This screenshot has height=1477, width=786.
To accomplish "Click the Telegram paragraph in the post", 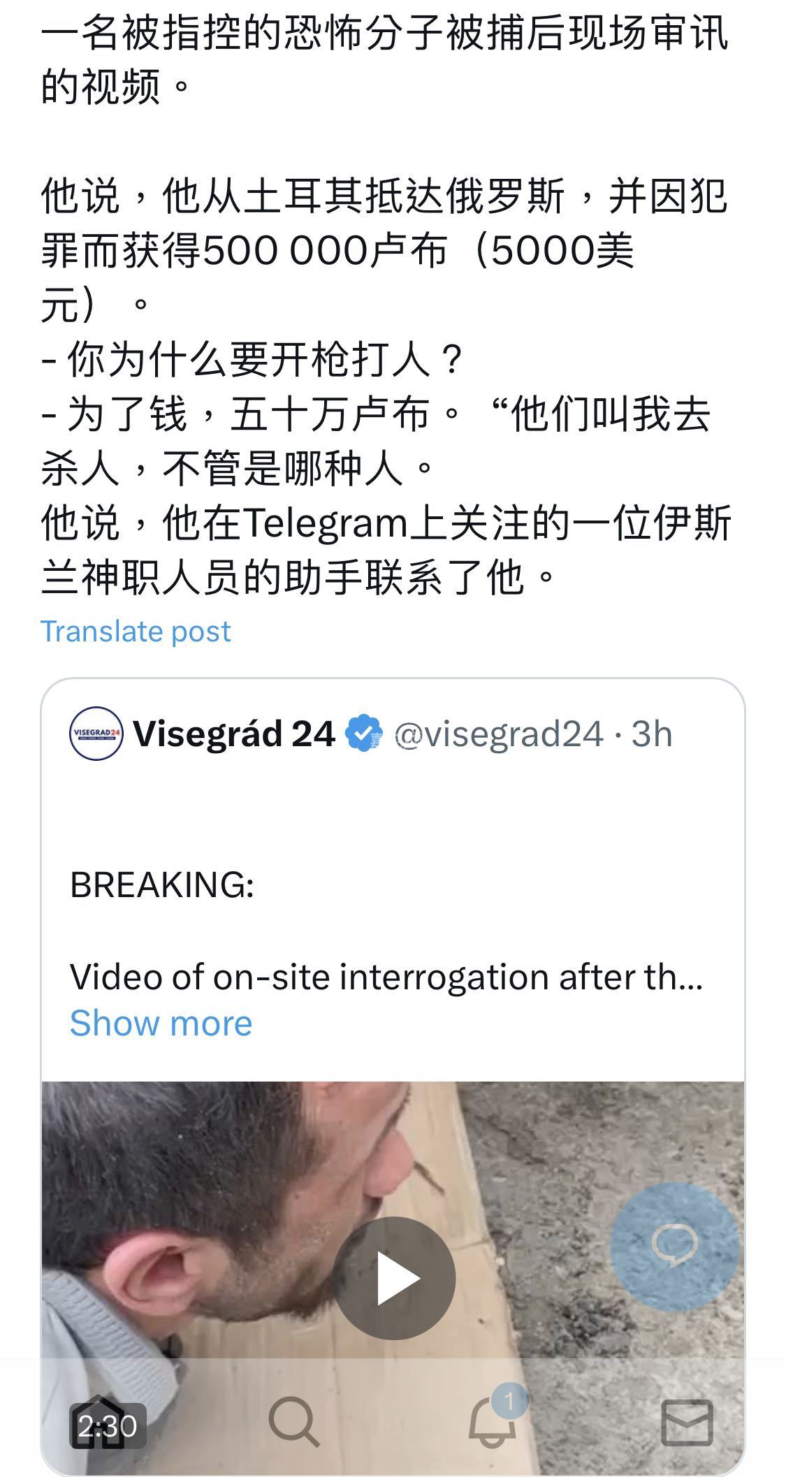I will 386,550.
